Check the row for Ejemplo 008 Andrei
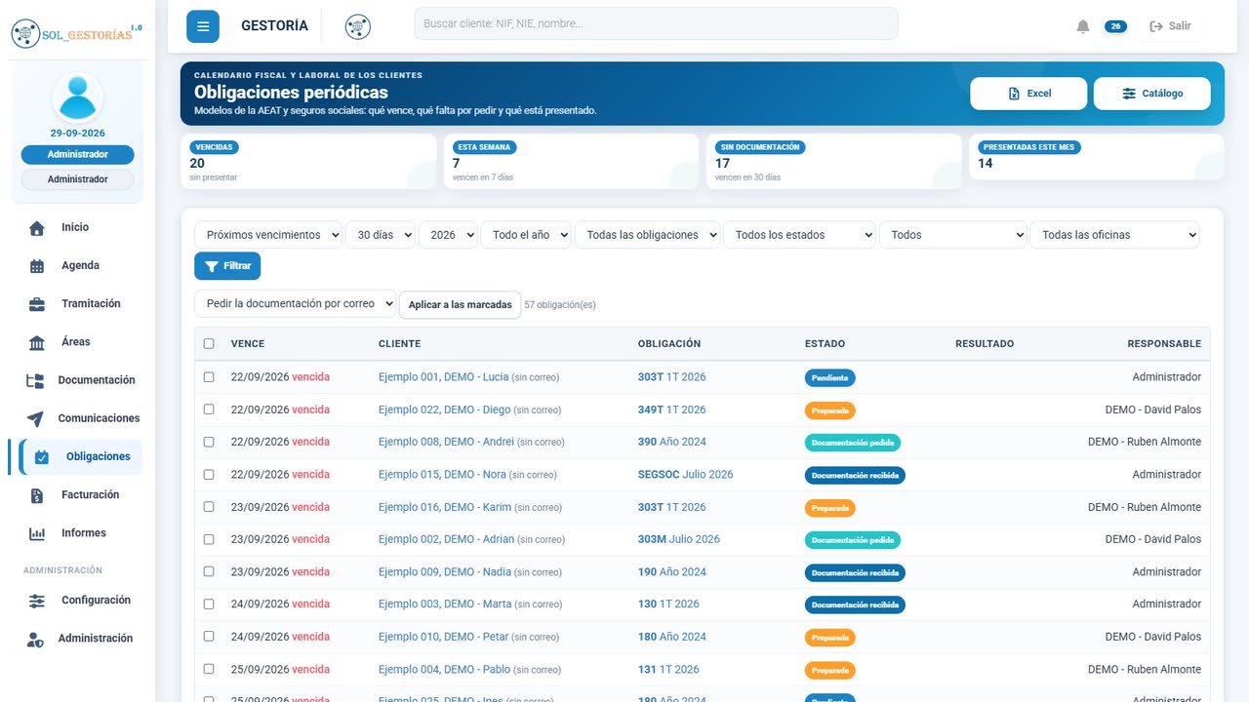The height and width of the screenshot is (702, 1249). [209, 442]
